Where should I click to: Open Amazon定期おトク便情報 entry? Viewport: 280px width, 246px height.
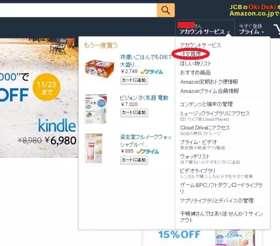click(209, 82)
